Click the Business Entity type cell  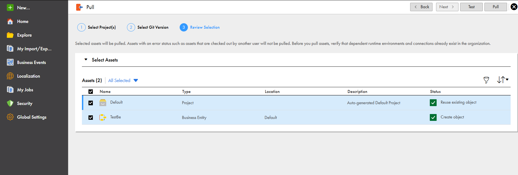tap(194, 118)
